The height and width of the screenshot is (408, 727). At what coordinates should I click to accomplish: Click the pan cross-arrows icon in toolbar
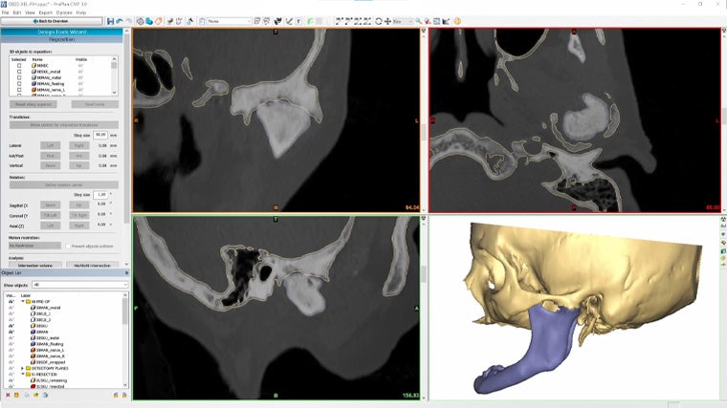coord(387,21)
